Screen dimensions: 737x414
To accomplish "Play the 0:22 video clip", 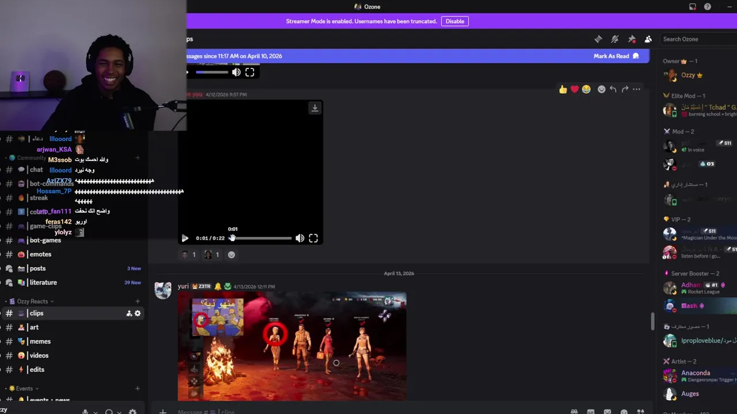I will click(x=185, y=238).
